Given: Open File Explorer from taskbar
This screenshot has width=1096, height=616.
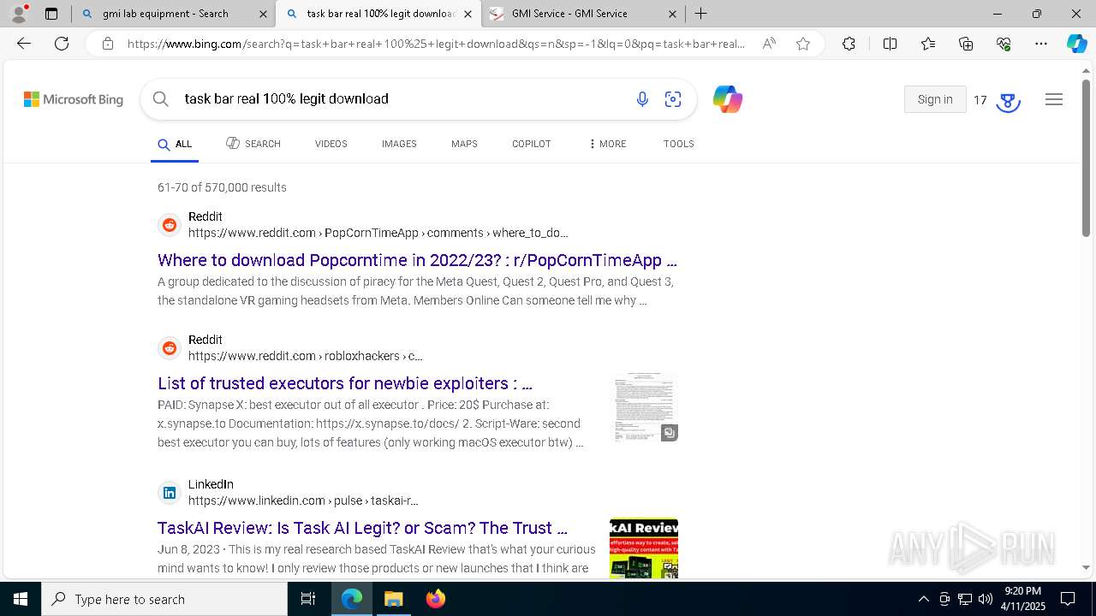Looking at the screenshot, I should point(393,599).
